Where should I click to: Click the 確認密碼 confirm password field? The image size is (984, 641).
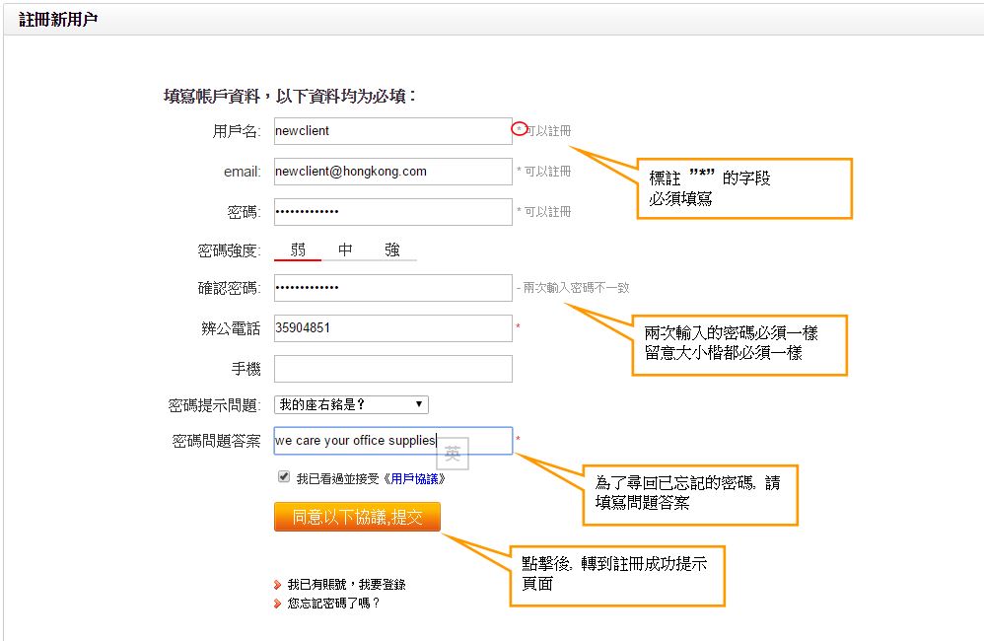tap(392, 288)
